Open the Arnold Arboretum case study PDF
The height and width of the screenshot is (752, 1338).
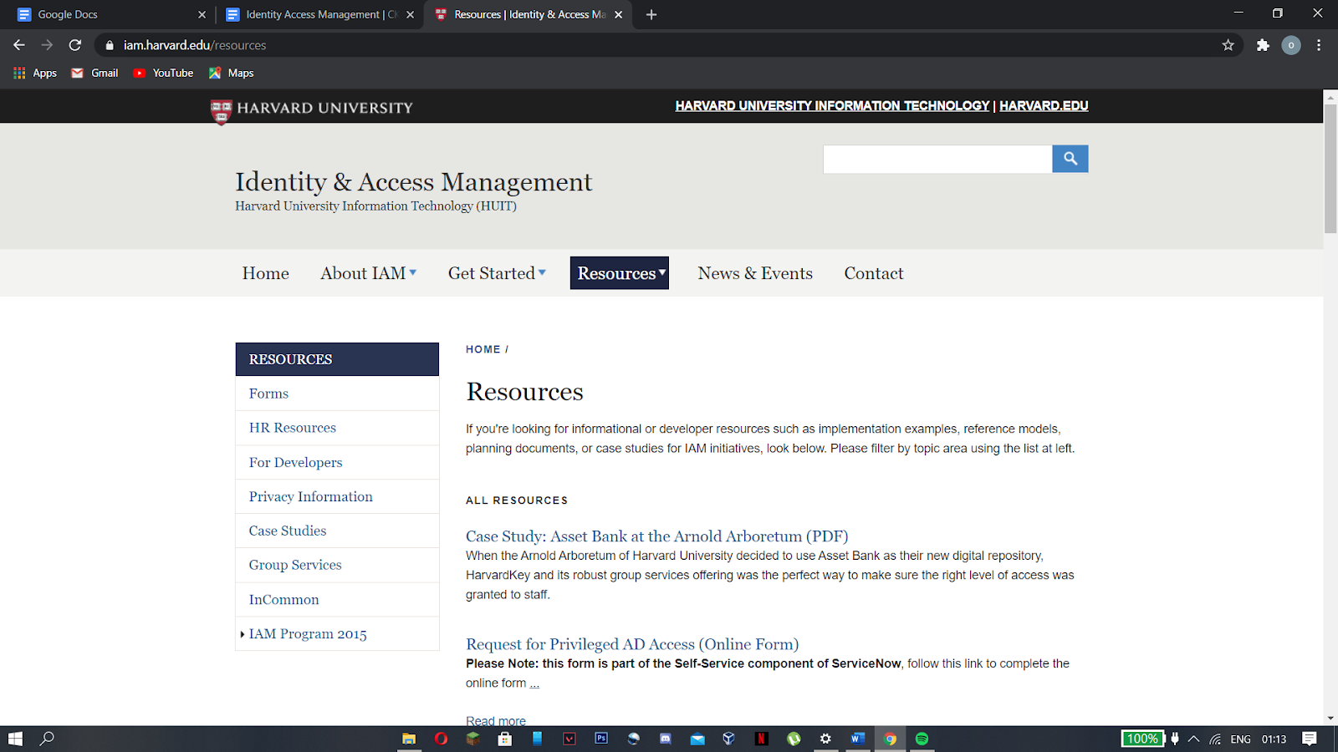656,536
